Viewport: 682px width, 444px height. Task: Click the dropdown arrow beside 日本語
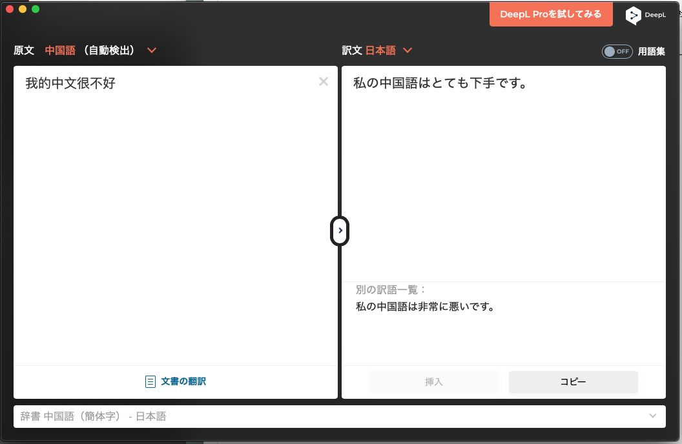coord(407,50)
